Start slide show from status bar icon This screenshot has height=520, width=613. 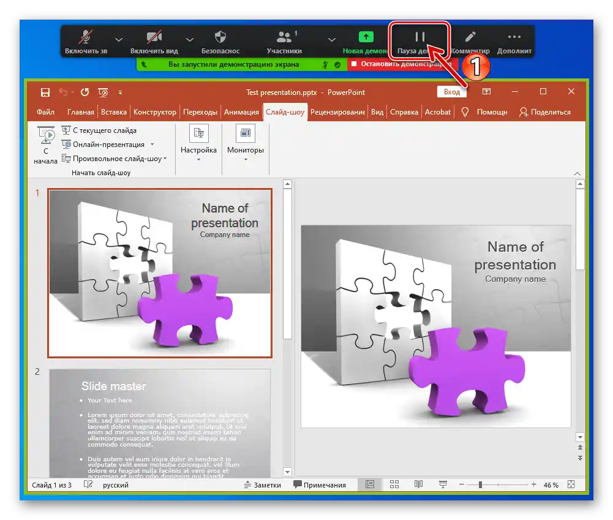(x=442, y=484)
